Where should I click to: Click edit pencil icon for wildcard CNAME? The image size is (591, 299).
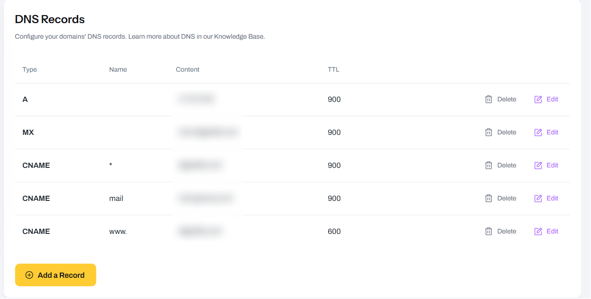click(x=537, y=165)
